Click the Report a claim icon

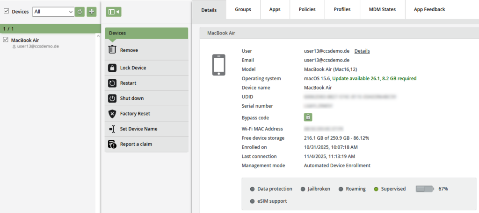click(x=112, y=144)
